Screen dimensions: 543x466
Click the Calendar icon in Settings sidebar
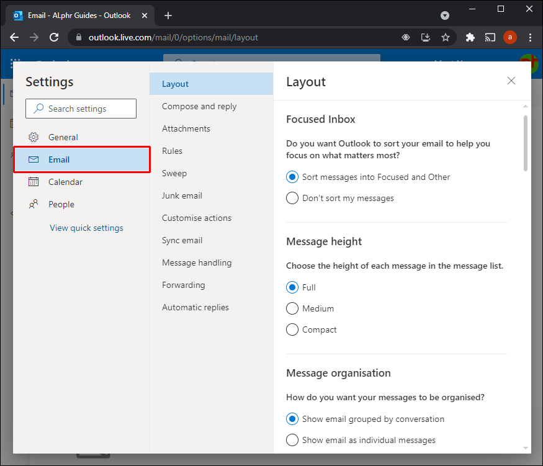tap(34, 182)
